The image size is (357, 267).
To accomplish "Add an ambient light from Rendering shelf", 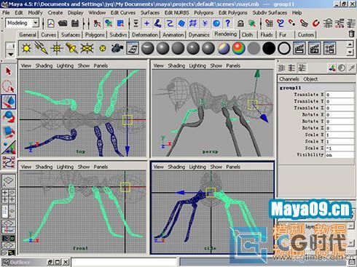I will (x=26, y=48).
